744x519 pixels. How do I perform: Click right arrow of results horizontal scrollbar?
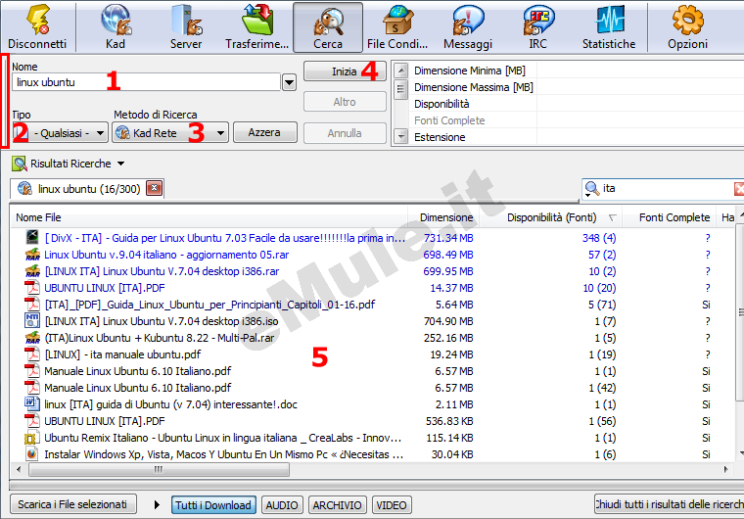click(x=725, y=469)
